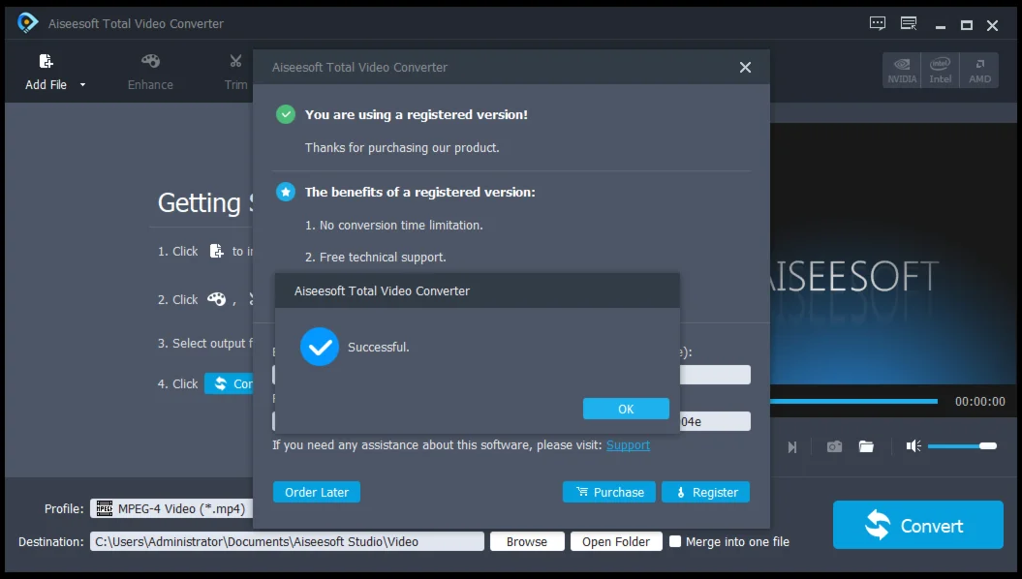This screenshot has height=579, width=1022.
Task: Open the Enhance tool
Action: tap(150, 73)
